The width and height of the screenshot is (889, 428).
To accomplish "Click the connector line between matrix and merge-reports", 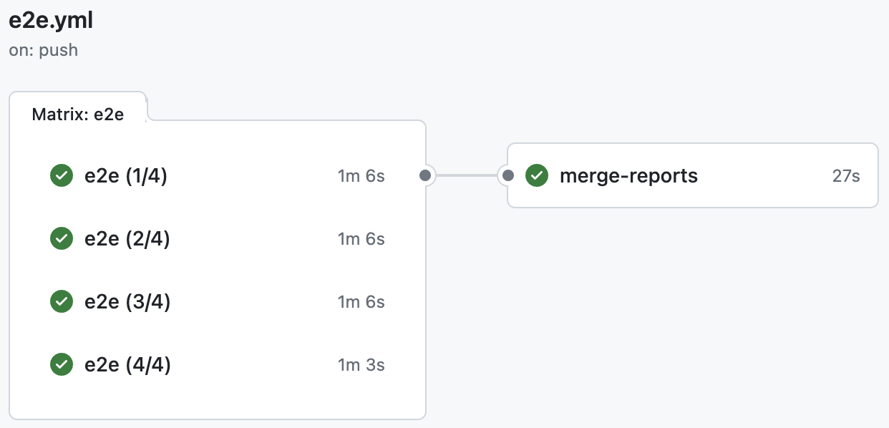I will point(467,175).
